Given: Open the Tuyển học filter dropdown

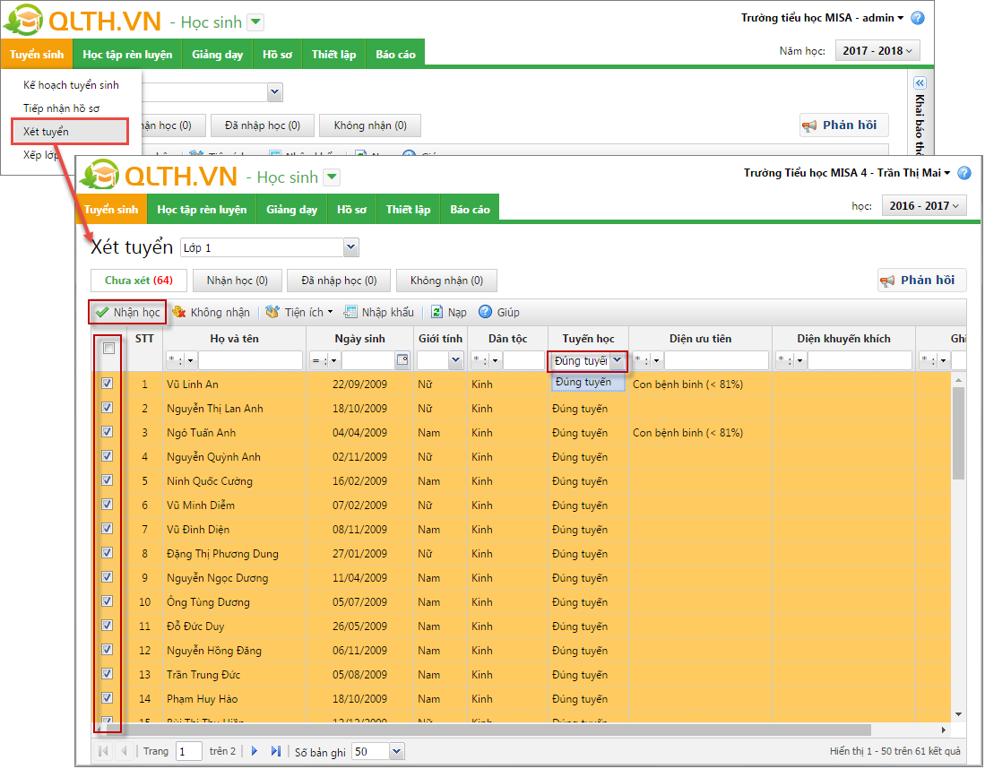Looking at the screenshot, I should [617, 360].
